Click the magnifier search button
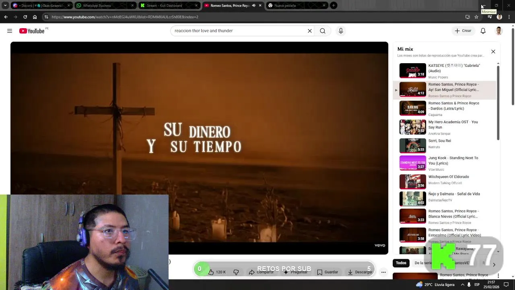Viewport: 515px width, 290px height. pyautogui.click(x=323, y=31)
